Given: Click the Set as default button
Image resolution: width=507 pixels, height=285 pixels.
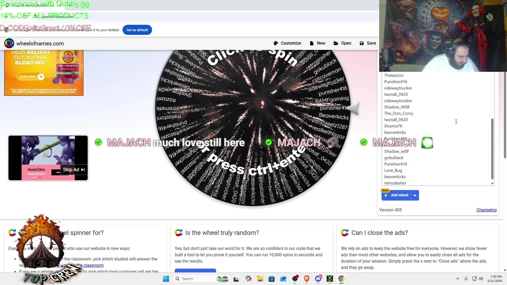Looking at the screenshot, I should coord(137,30).
